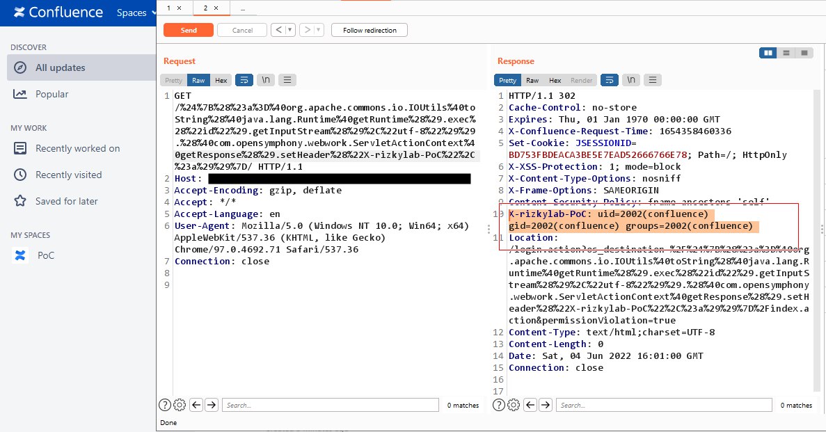
Task: Open All updates in the sidebar
Action: point(81,67)
